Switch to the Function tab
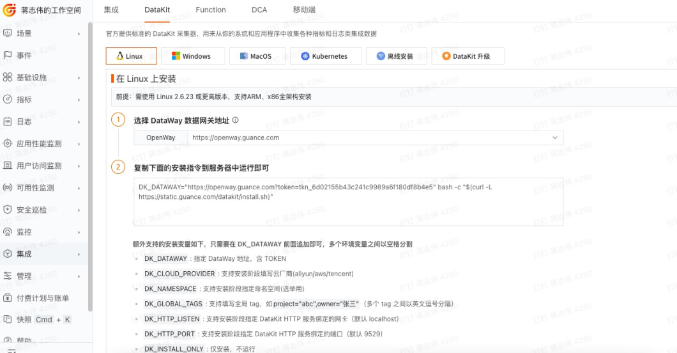This screenshot has height=353, width=677. tap(211, 10)
